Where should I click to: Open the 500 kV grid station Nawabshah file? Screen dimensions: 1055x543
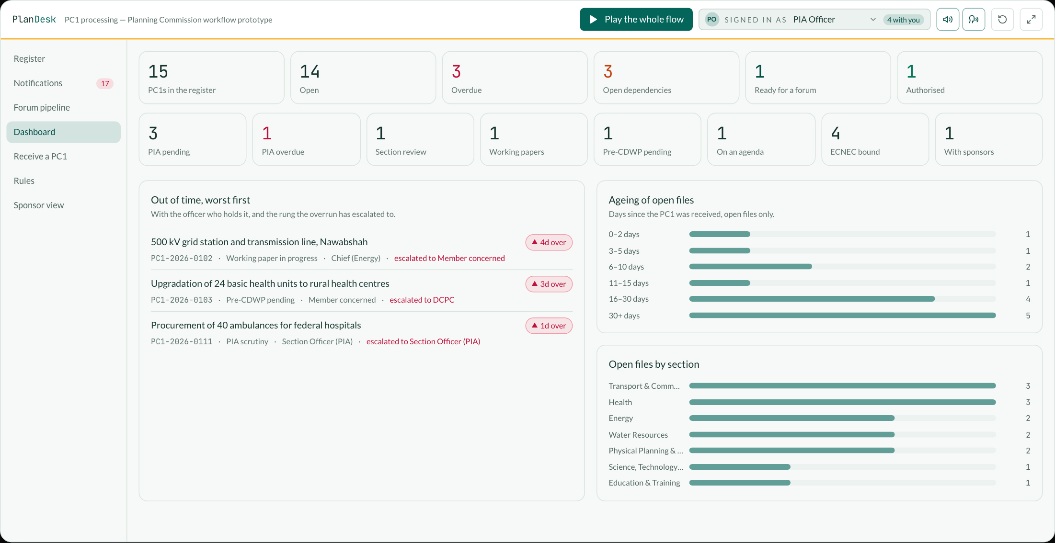point(362,249)
